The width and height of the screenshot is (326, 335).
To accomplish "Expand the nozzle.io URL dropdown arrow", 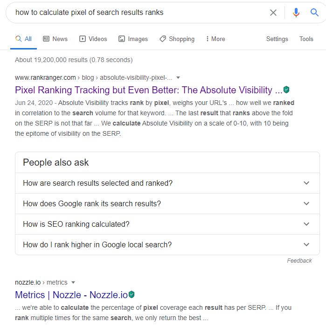I will point(73,282).
